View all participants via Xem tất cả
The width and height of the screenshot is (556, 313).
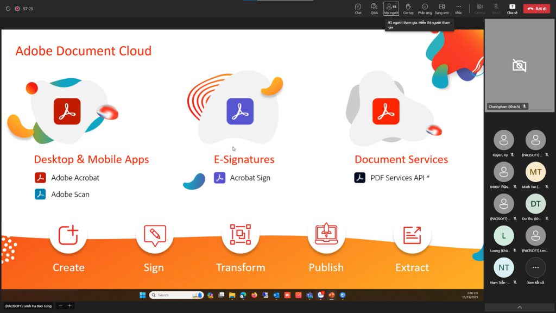point(535,267)
